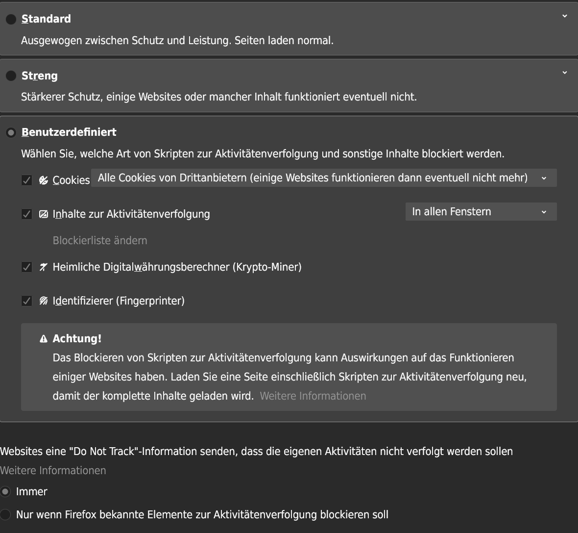578x533 pixels.
Task: Uncheck Inhalte zur Aktivitätenverfolgung checkbox
Action: (27, 214)
